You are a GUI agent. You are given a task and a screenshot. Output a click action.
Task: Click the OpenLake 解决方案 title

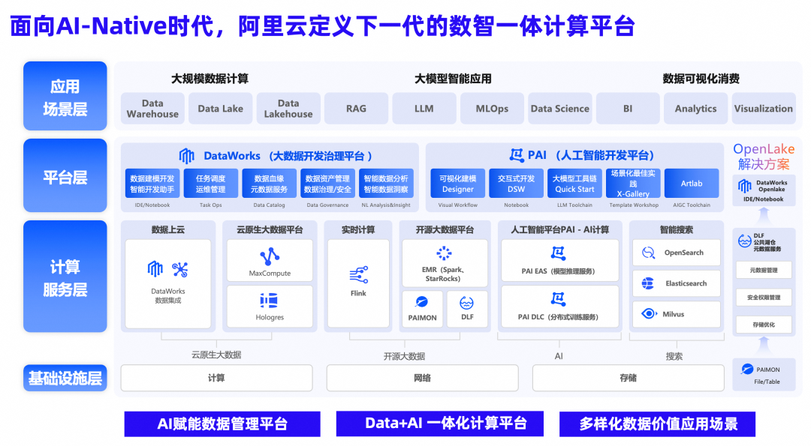[764, 157]
